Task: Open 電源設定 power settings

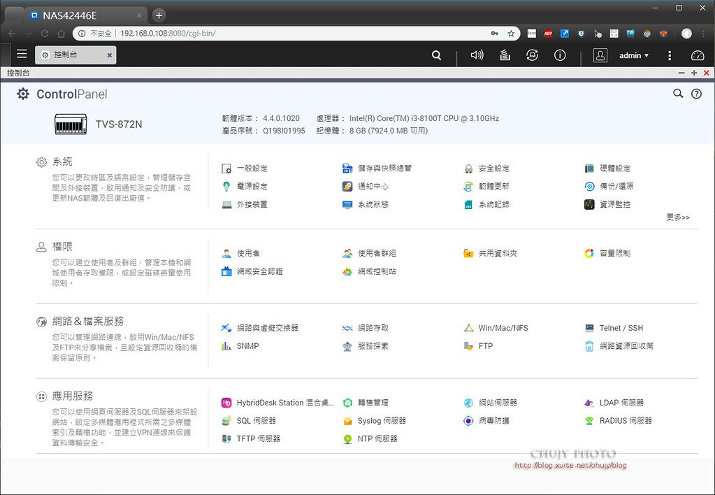Action: point(245,186)
